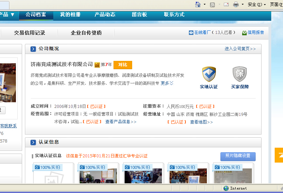Open the 我的相册 nav tab
The width and height of the screenshot is (283, 193).
(70, 15)
